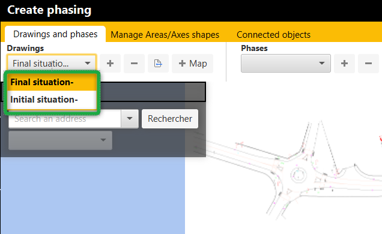
Task: Remove the phase with minus icon
Action: [x=368, y=64]
